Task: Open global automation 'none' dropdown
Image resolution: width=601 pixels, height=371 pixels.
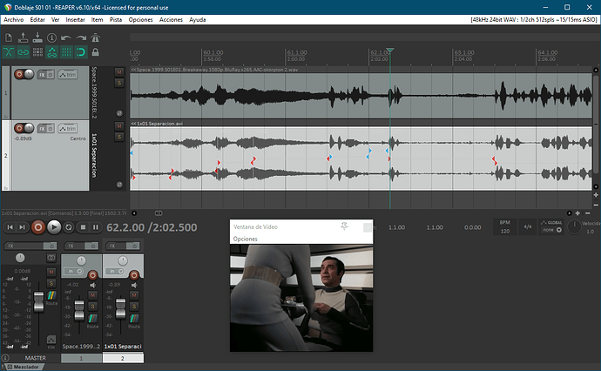Action: [551, 230]
